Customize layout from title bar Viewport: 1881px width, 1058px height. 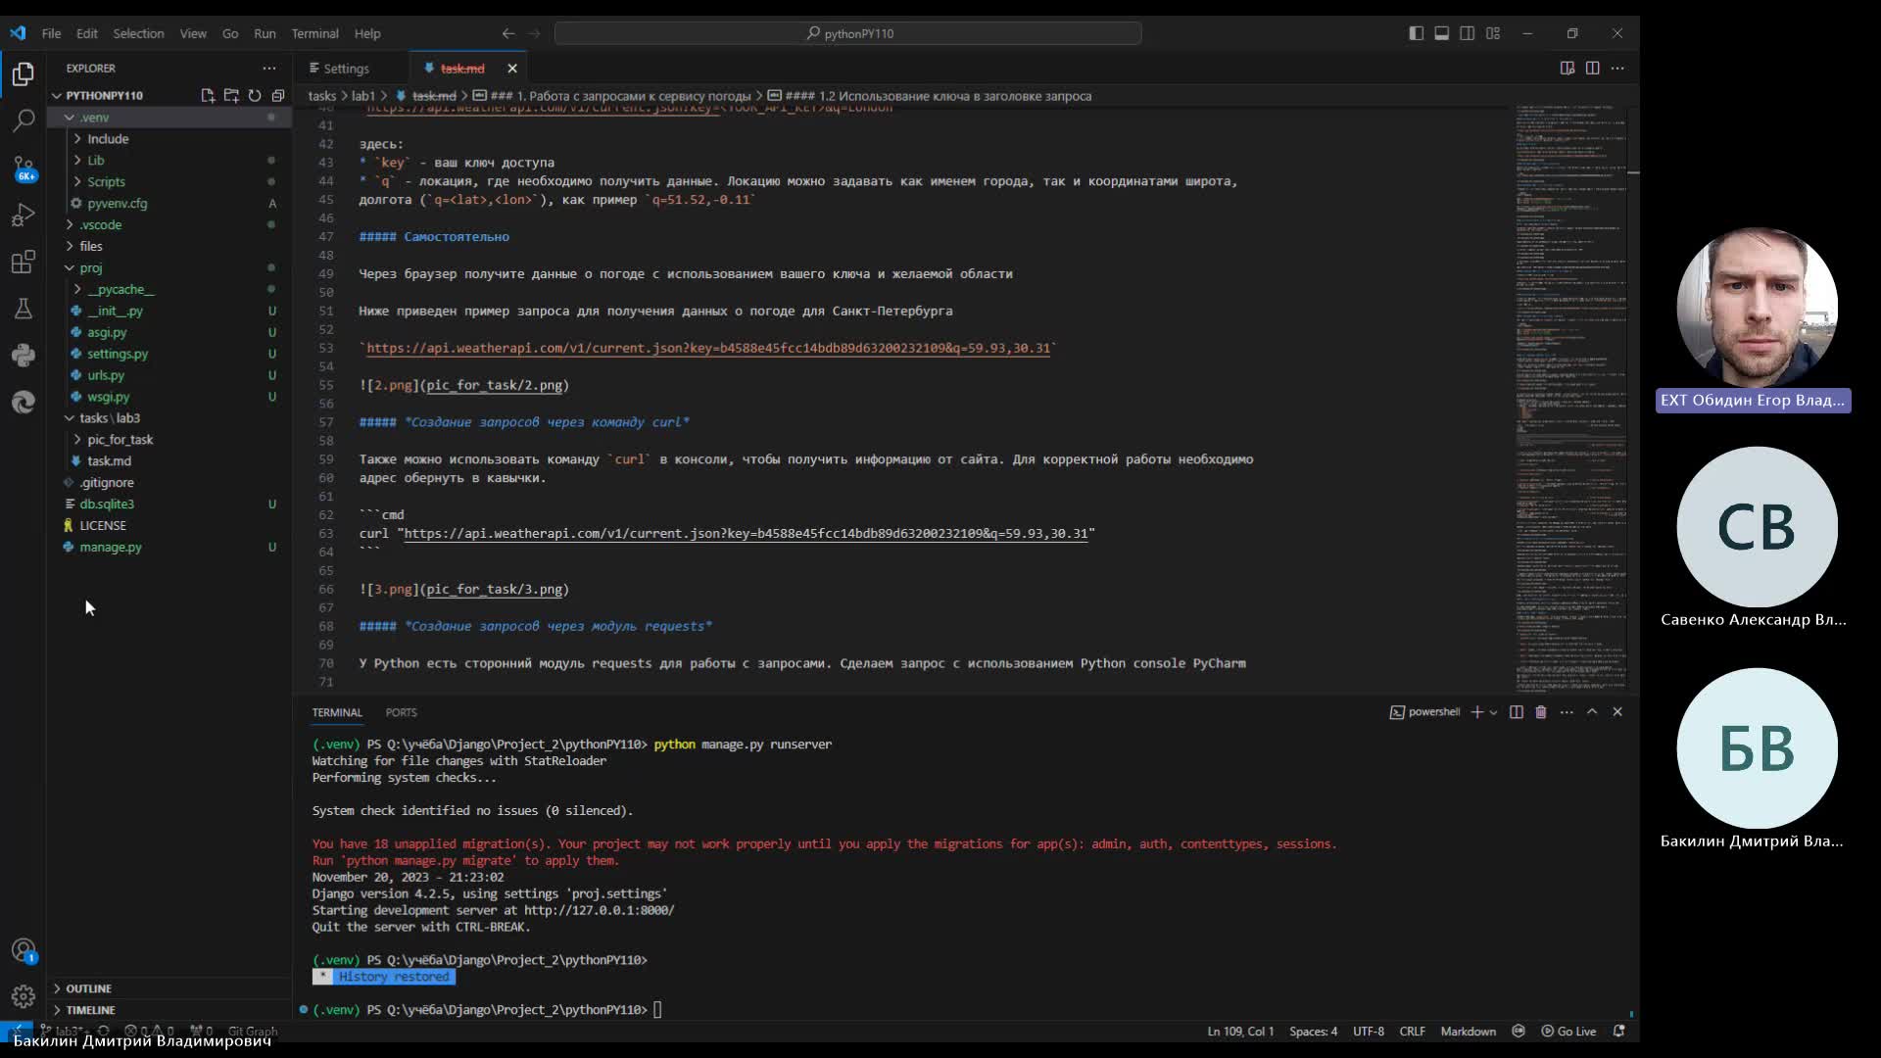(x=1493, y=33)
